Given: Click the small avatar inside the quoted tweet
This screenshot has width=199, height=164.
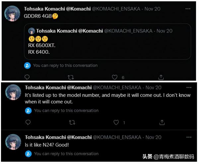Looking at the screenshot, I should click(x=32, y=31).
